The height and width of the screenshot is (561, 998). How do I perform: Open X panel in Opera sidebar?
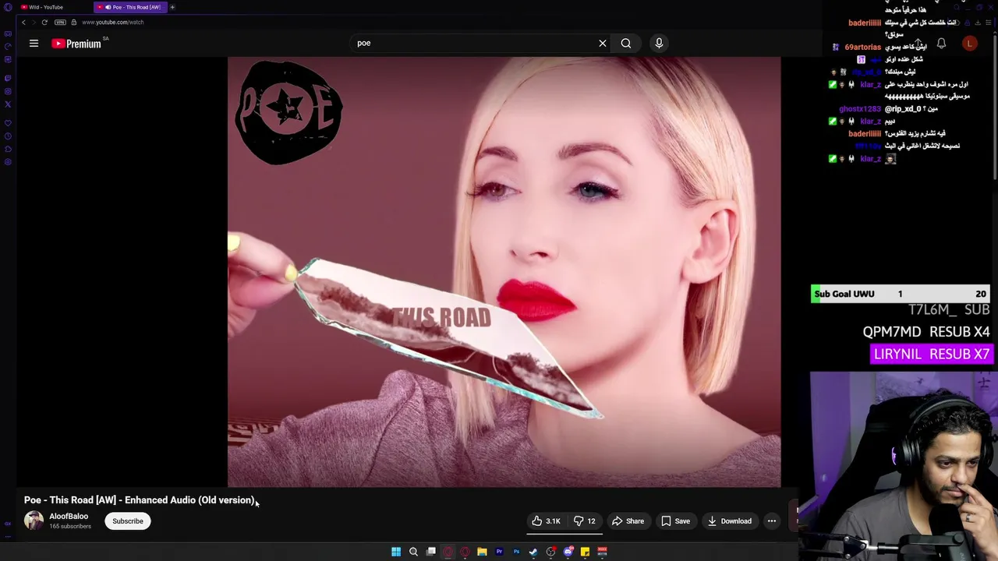tap(8, 104)
